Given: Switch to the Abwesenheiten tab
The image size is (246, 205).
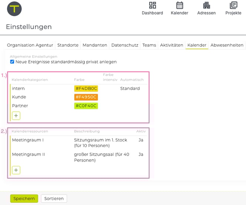Looking at the screenshot, I should point(227,45).
